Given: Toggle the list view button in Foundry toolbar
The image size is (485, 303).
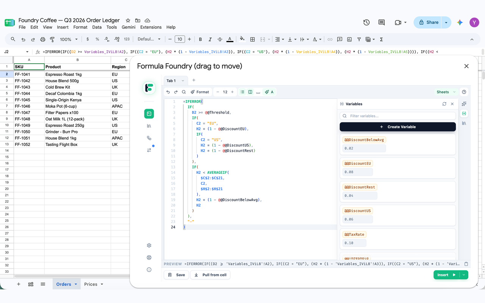Looking at the screenshot, I should [242, 92].
